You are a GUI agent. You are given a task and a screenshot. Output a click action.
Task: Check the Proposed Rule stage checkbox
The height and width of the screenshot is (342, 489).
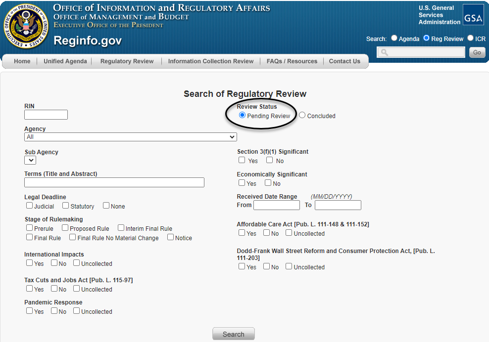pos(65,228)
